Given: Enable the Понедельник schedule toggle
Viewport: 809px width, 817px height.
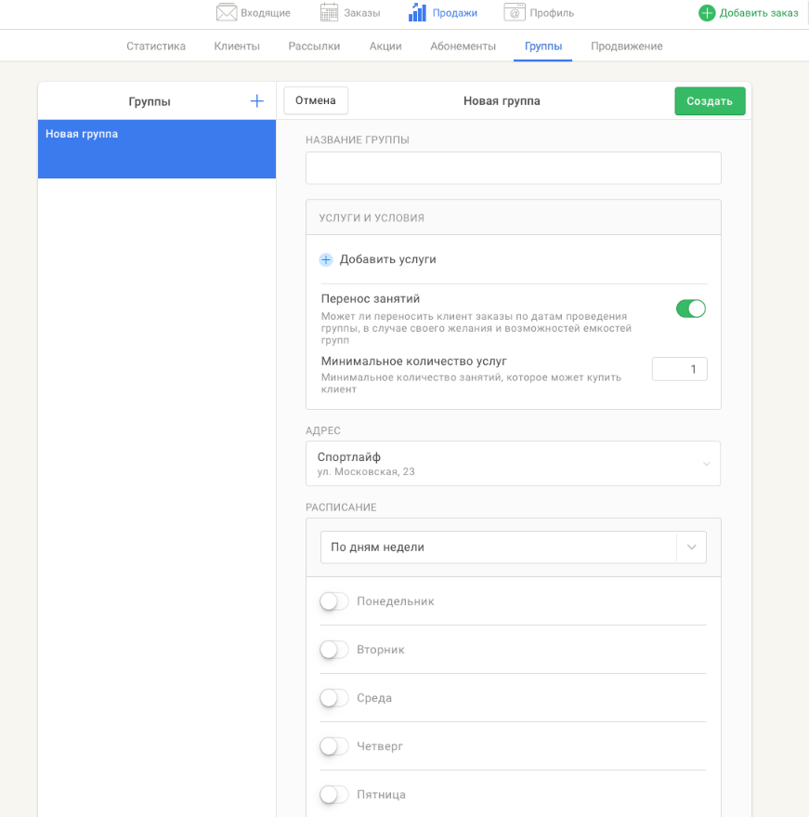Looking at the screenshot, I should (333, 601).
